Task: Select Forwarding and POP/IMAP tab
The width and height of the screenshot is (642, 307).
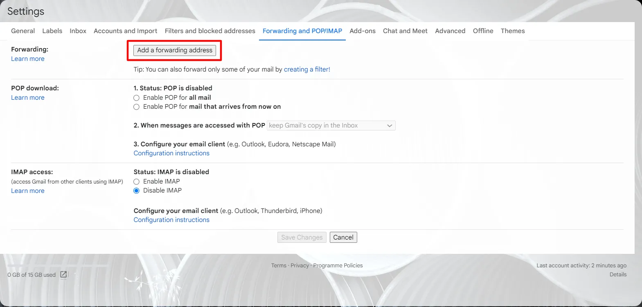Action: [x=302, y=31]
